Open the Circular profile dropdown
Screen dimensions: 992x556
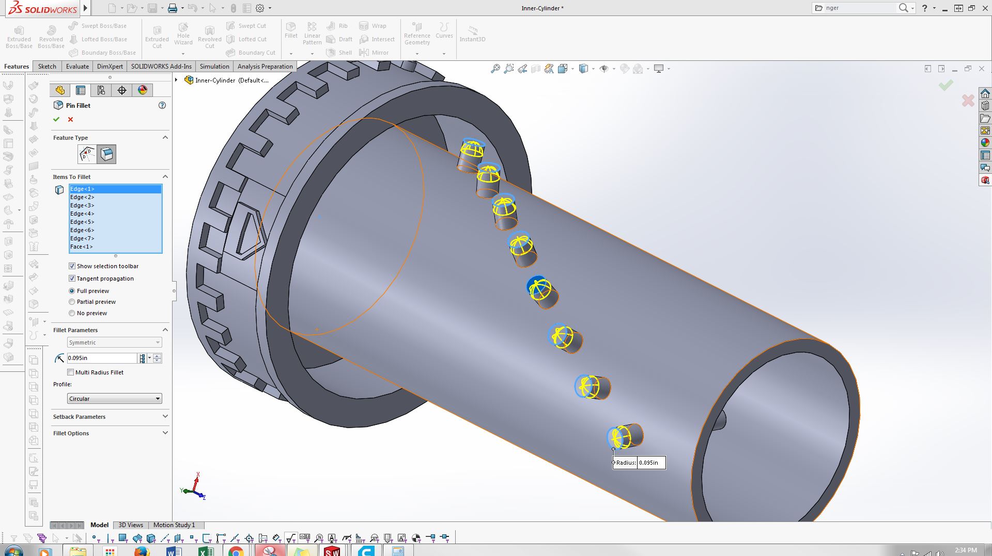pyautogui.click(x=115, y=399)
